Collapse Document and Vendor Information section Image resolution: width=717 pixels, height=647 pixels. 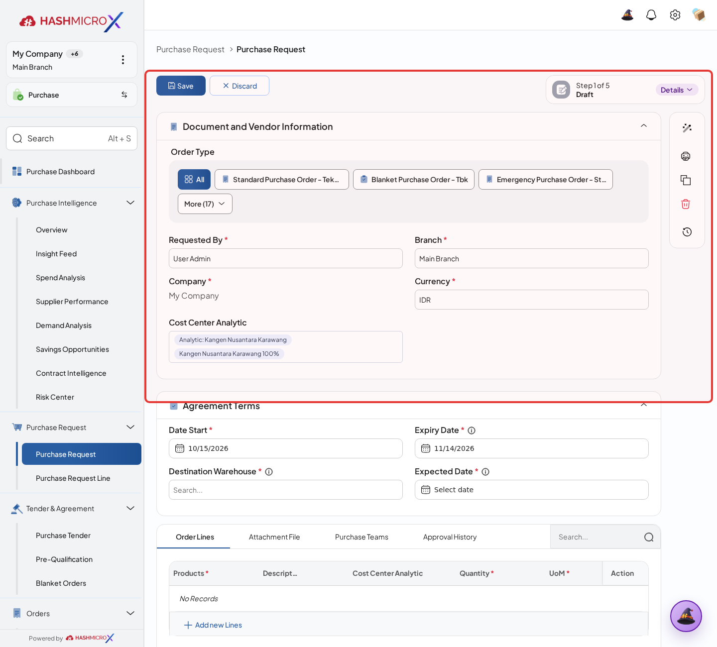(x=644, y=126)
